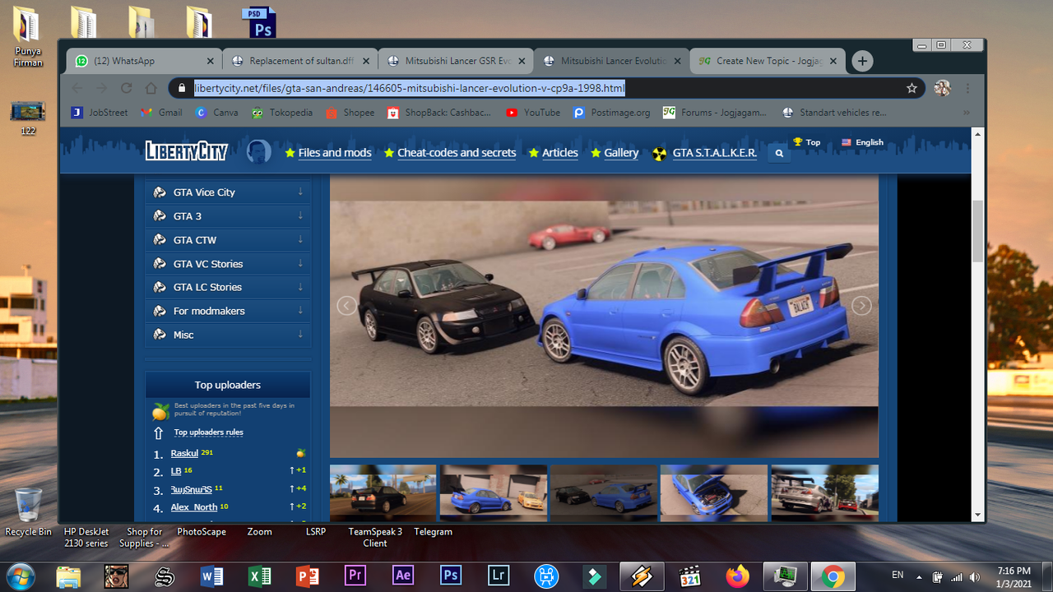
Task: Close the WhatsApp tab
Action: (x=210, y=61)
